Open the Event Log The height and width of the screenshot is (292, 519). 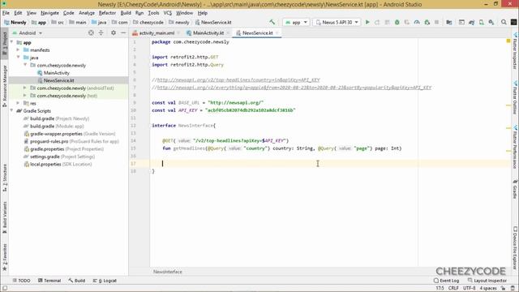click(x=446, y=281)
